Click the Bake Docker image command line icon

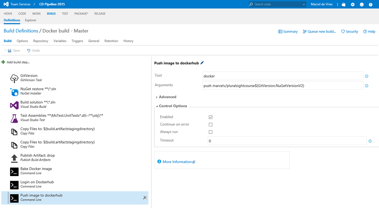click(x=14, y=171)
